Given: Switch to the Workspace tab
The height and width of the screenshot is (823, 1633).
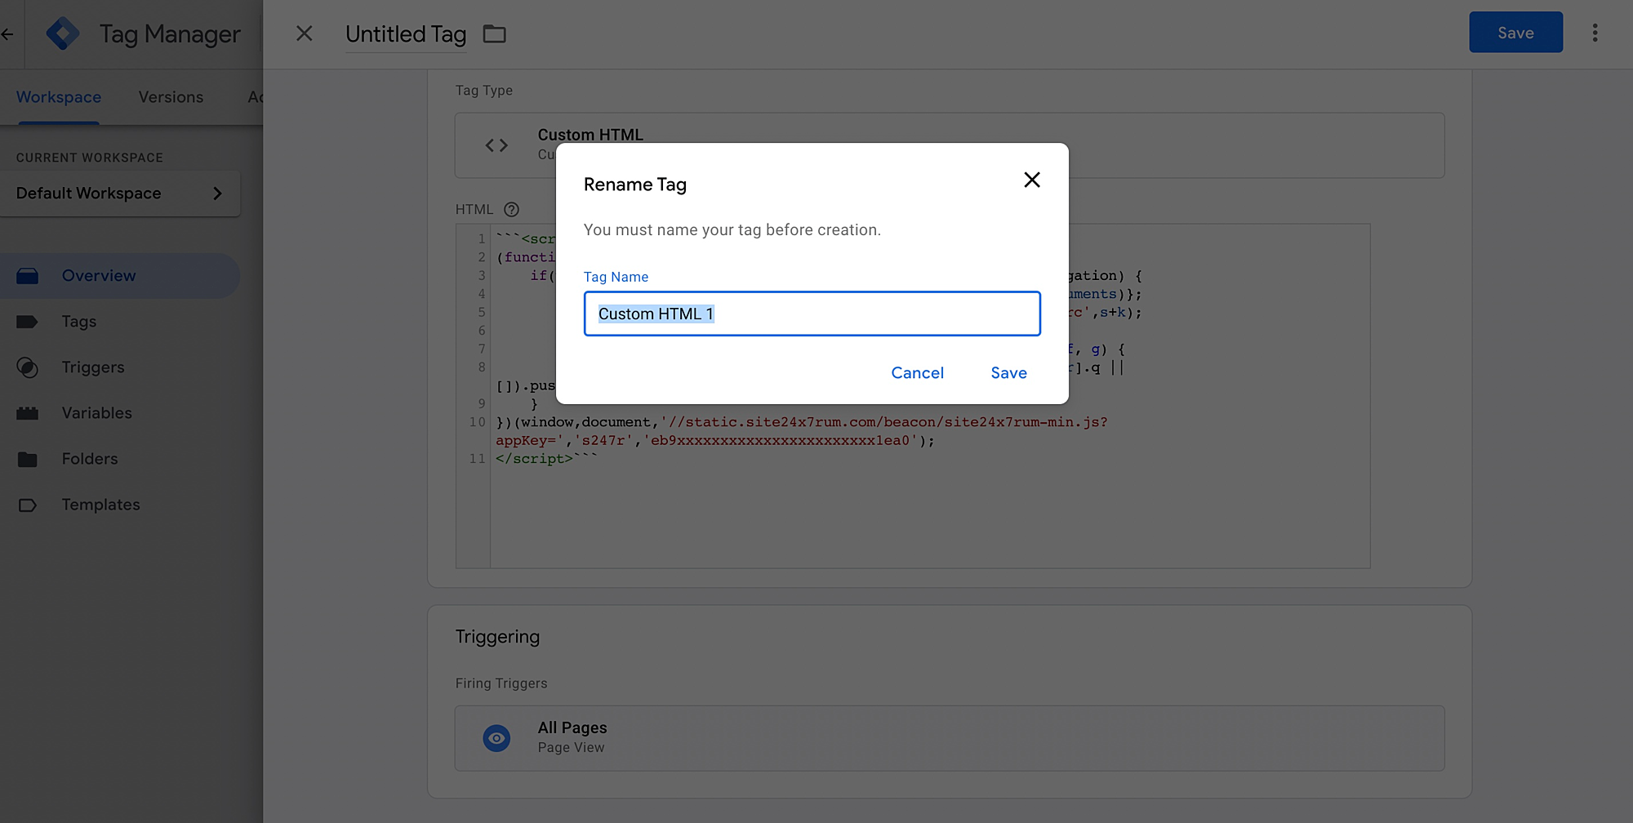Looking at the screenshot, I should (x=59, y=97).
